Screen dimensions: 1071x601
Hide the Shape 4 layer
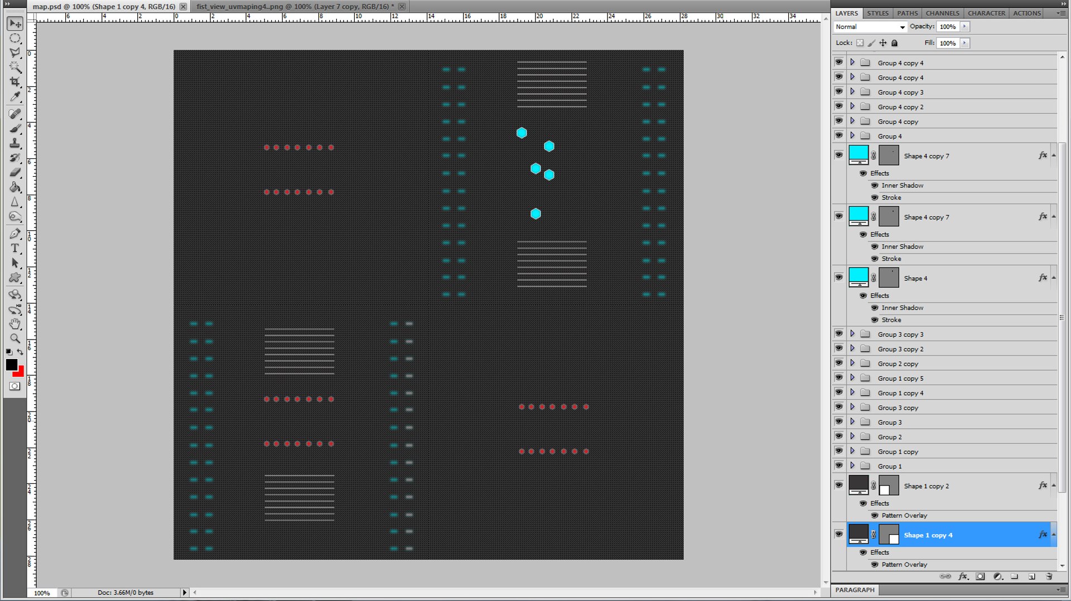839,277
